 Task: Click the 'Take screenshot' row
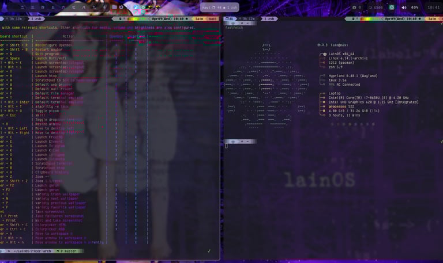pyautogui.click(x=50, y=212)
